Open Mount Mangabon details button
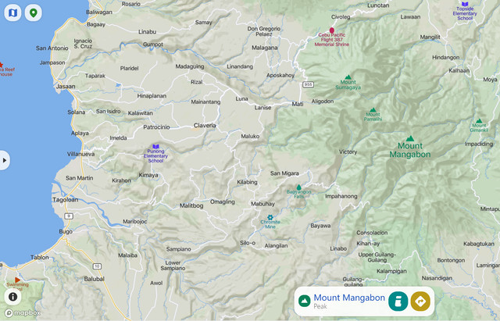 pos(398,301)
